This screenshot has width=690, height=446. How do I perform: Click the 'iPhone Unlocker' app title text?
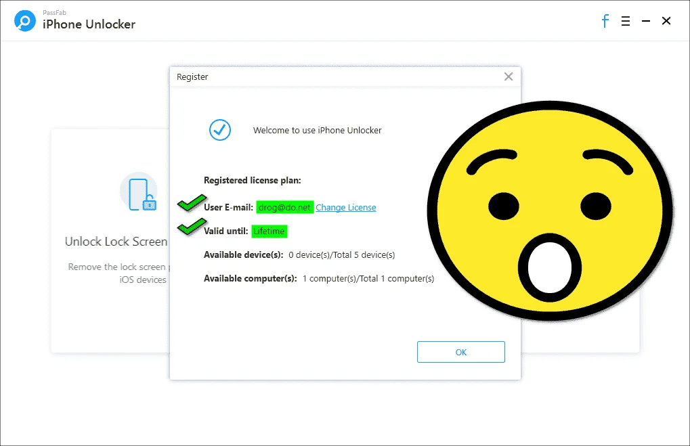(x=89, y=24)
